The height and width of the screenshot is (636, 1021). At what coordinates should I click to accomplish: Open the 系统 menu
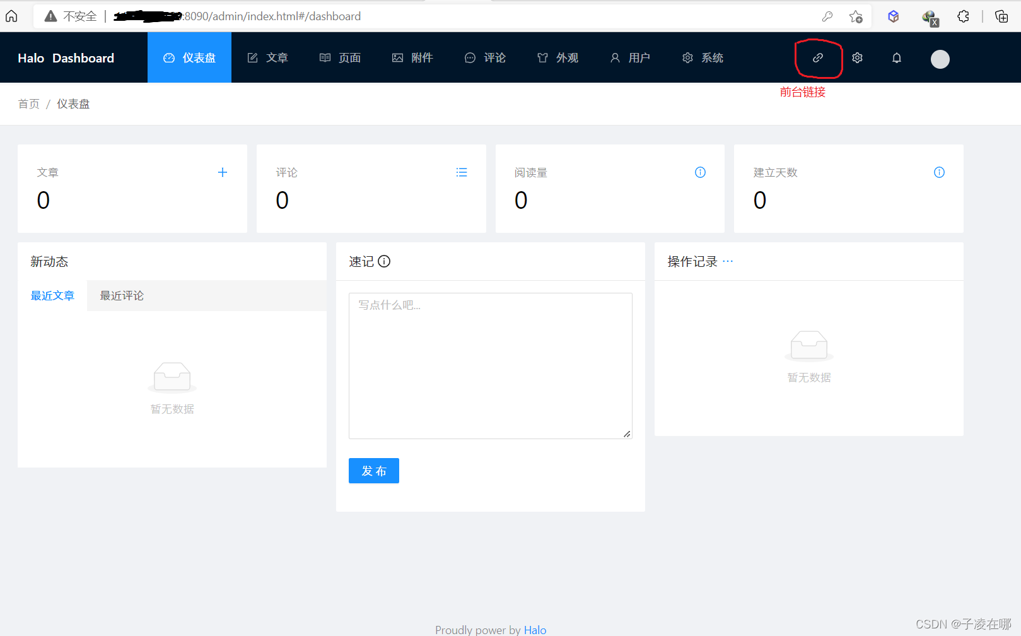click(x=703, y=57)
